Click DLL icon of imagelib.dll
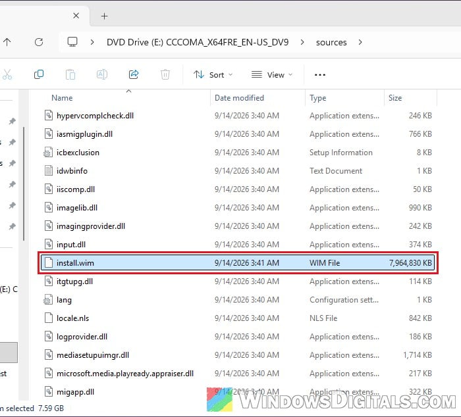Screen dimensions: 461x417 click(x=49, y=208)
